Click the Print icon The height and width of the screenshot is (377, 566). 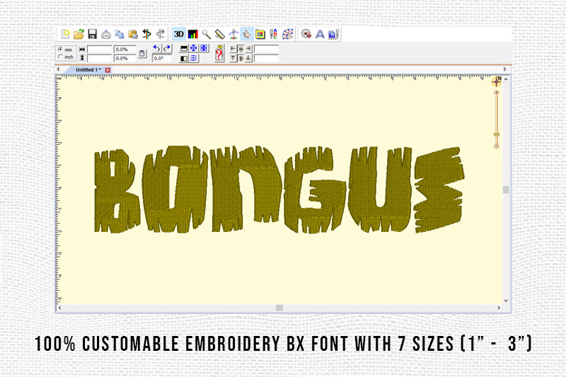pos(105,34)
